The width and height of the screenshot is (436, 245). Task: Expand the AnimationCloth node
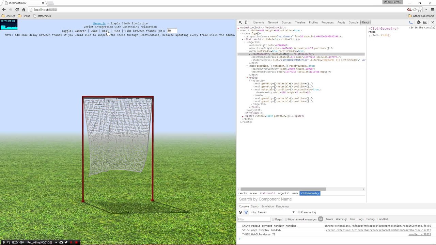coord(238,28)
